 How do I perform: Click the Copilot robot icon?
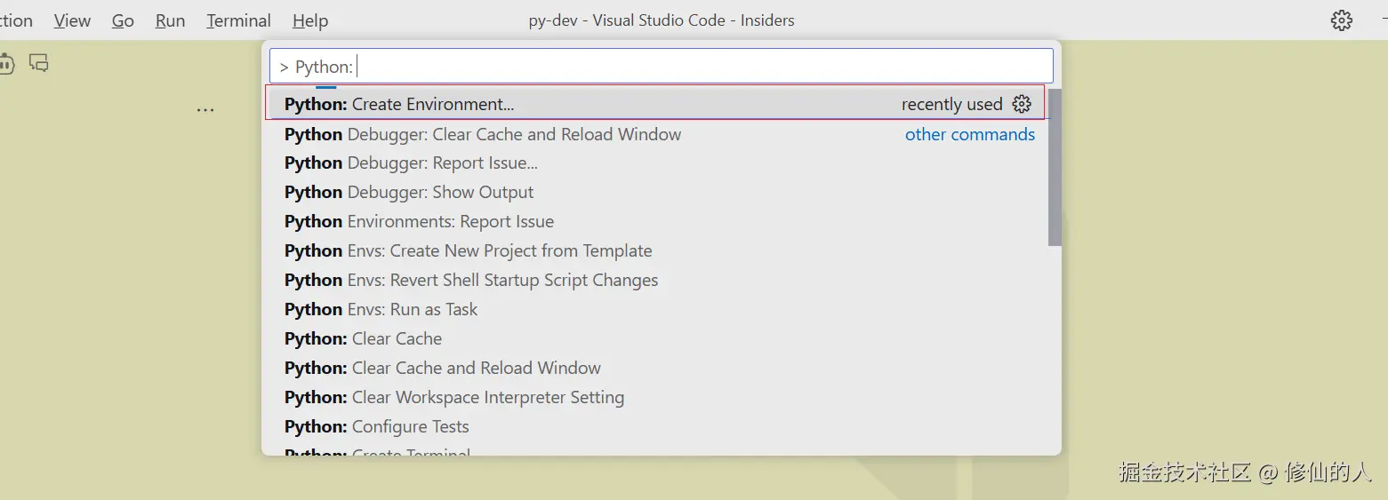tap(6, 64)
